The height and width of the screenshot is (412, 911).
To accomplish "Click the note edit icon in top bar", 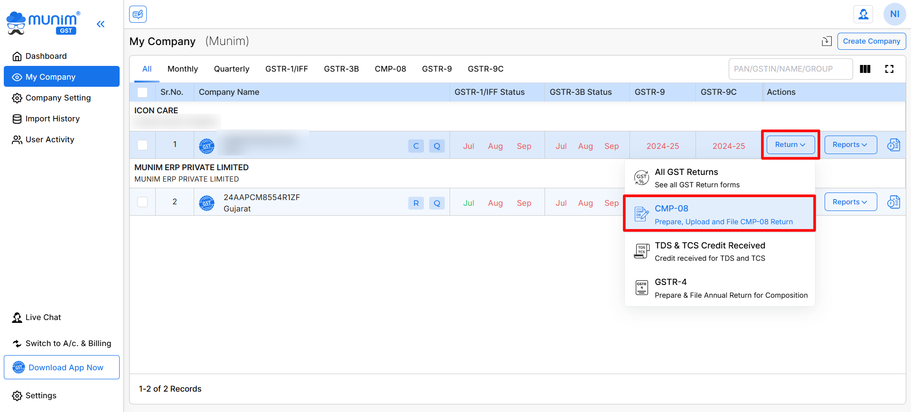I will 138,14.
